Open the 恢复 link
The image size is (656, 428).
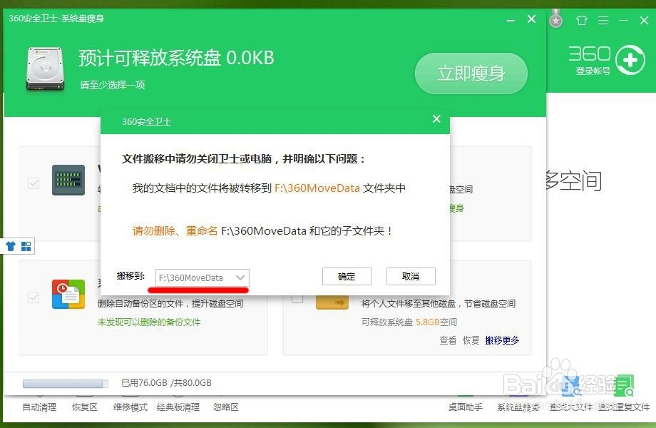471,340
